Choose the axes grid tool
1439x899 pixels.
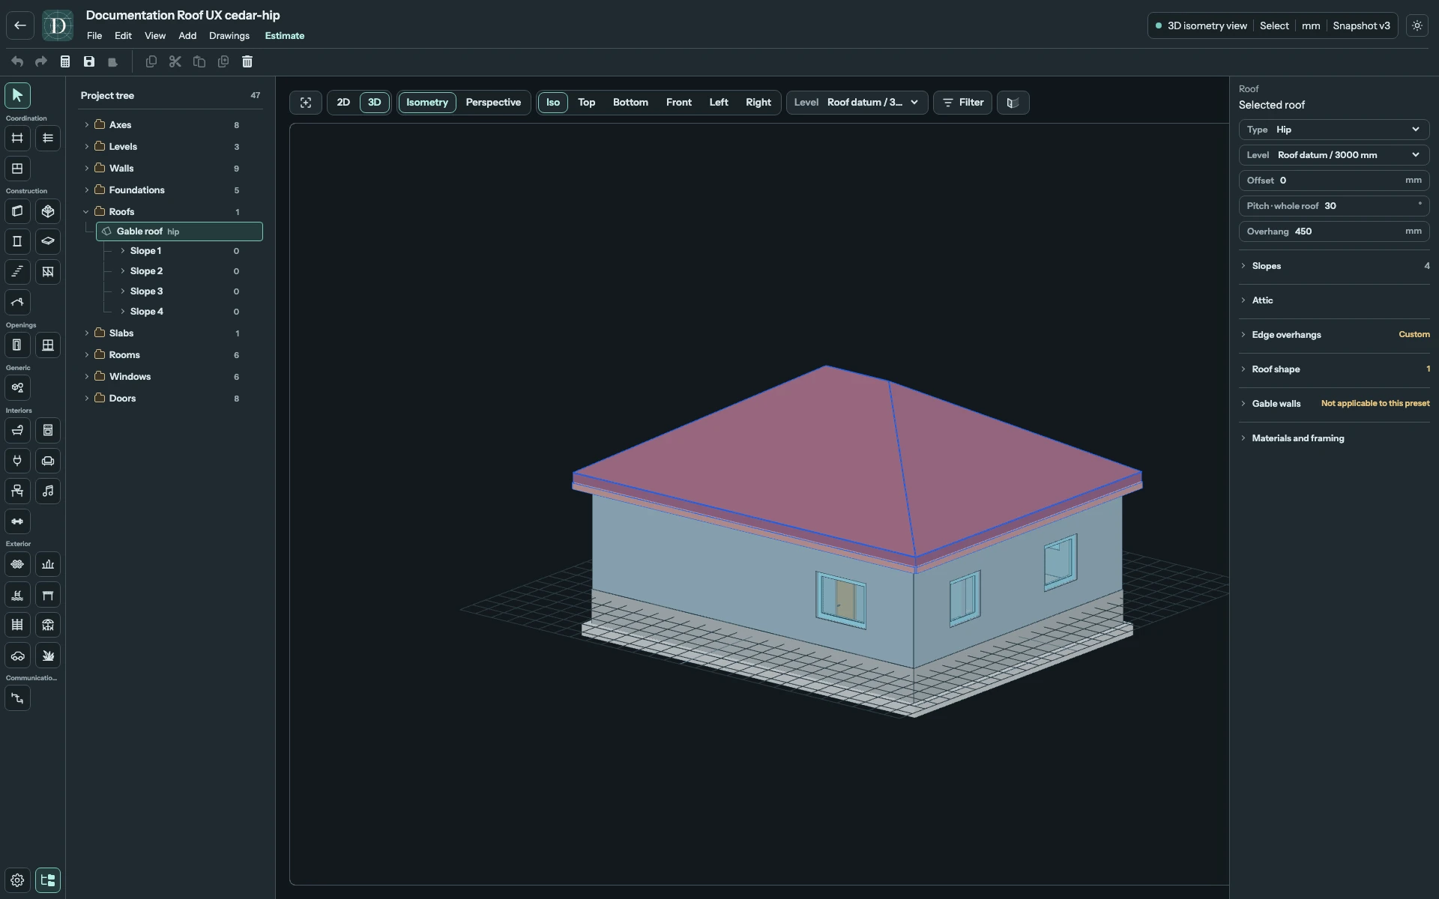(17, 138)
